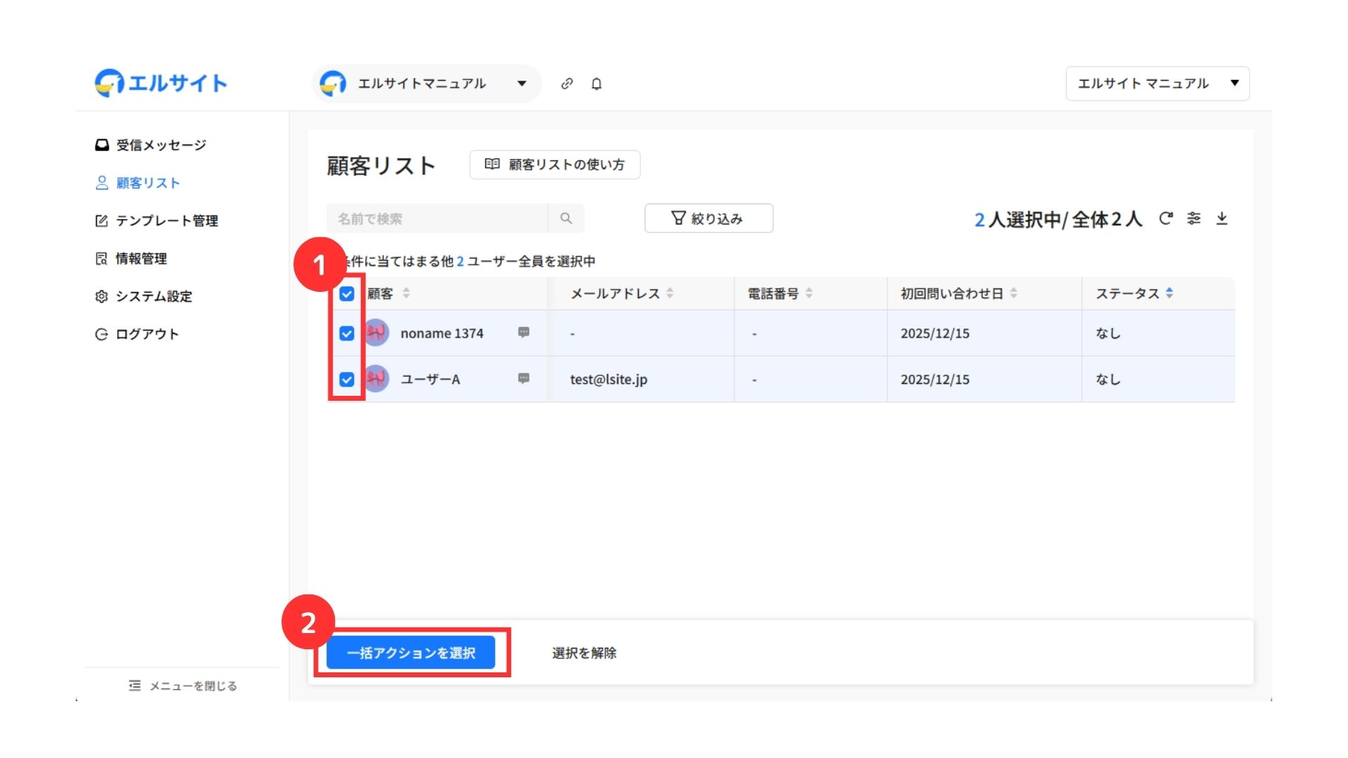This screenshot has width=1348, height=758.
Task: Open テンプレート管理 menu item
Action: (166, 221)
